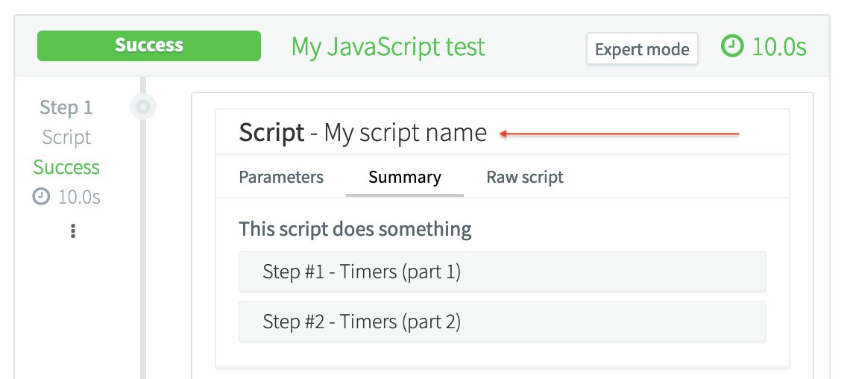
Task: Open the Raw script tab
Action: coord(525,178)
